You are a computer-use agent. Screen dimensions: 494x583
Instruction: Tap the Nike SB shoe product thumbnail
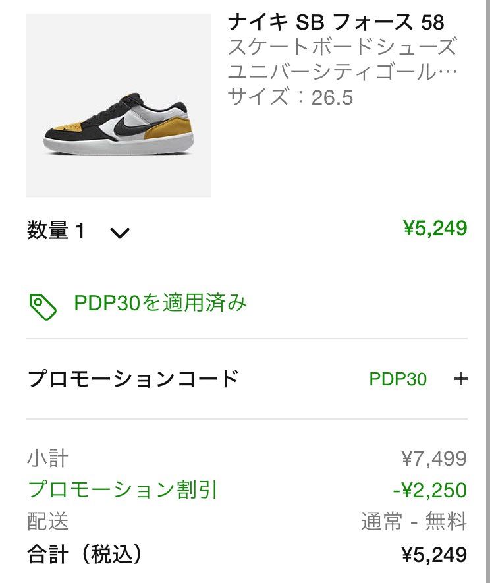pyautogui.click(x=119, y=106)
